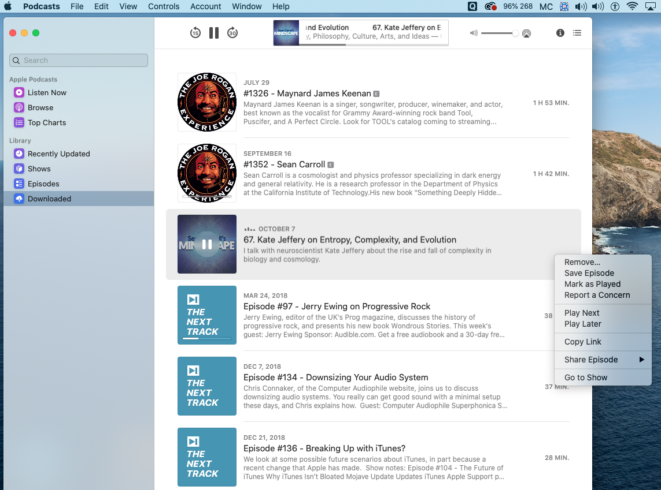Select Downloaded in library
This screenshot has height=490, width=661.
79,199
